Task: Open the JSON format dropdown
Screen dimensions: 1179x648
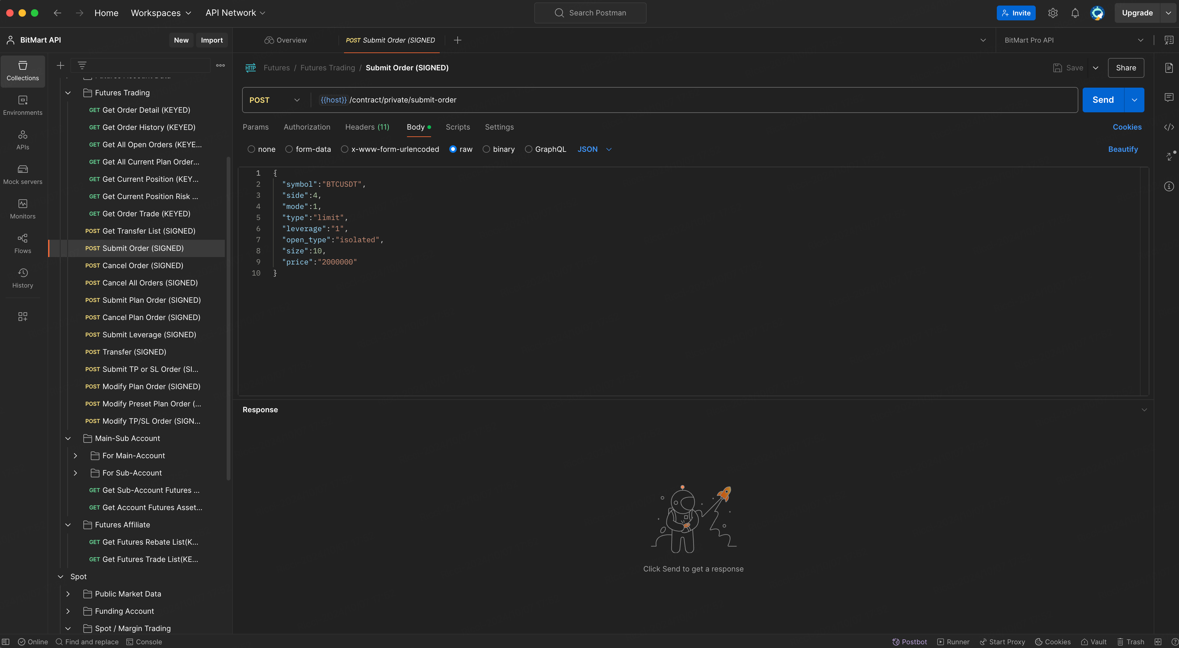Action: coord(594,149)
